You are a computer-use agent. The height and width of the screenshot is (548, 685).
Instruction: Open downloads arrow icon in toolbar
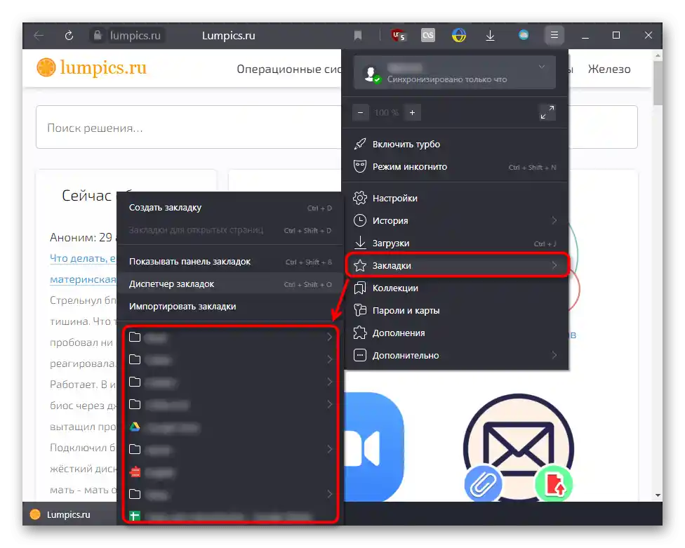pos(490,35)
